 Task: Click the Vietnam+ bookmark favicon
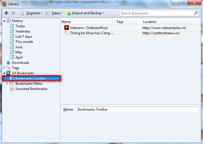pos(66,28)
